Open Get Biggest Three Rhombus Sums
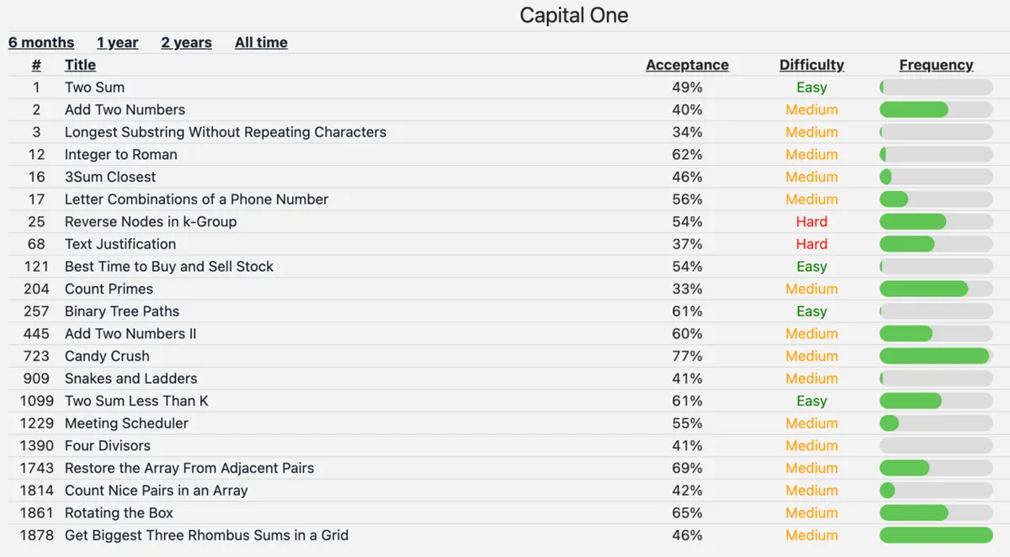This screenshot has width=1010, height=557. [x=206, y=535]
